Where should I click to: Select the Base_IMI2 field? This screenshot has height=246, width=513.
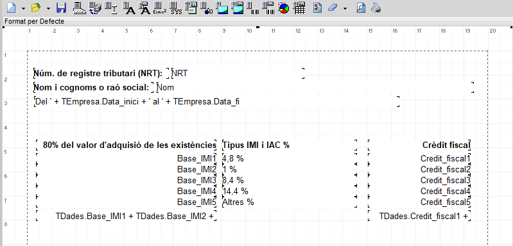(x=126, y=169)
